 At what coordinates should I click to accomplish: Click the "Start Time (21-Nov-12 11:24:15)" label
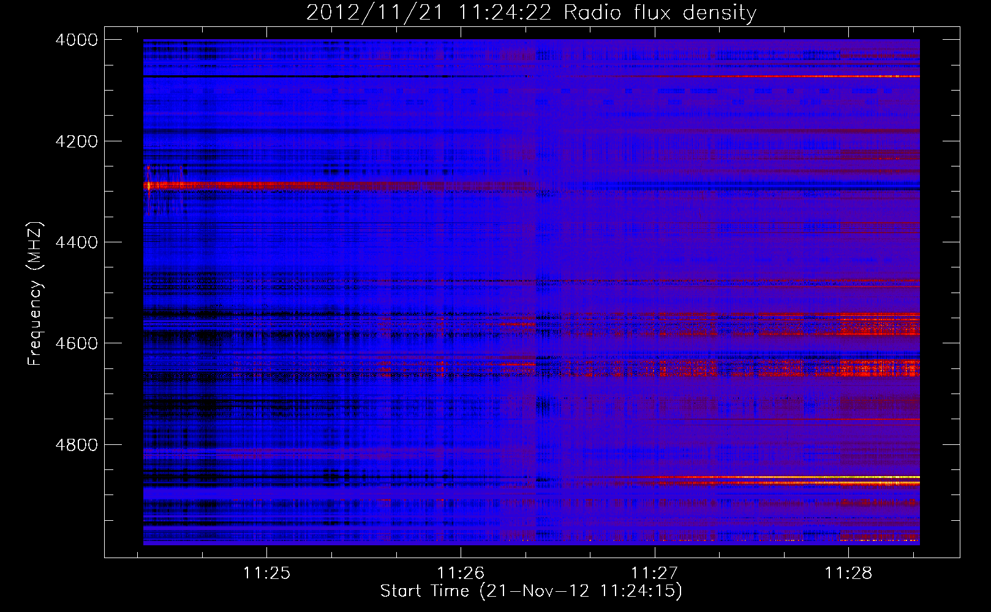[x=531, y=591]
